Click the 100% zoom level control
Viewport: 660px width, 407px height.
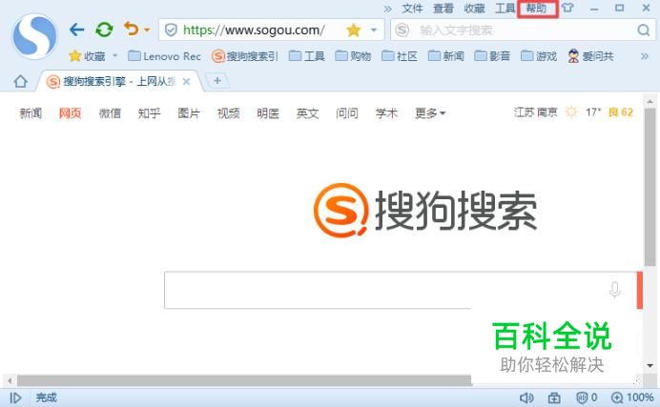tap(632, 397)
